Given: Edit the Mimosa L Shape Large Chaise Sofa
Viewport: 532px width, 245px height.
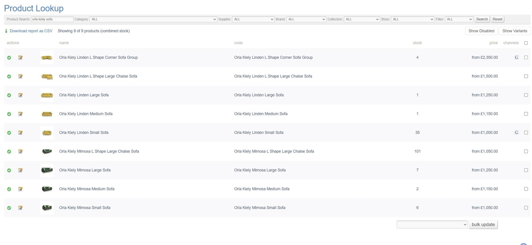Looking at the screenshot, I should tap(20, 151).
